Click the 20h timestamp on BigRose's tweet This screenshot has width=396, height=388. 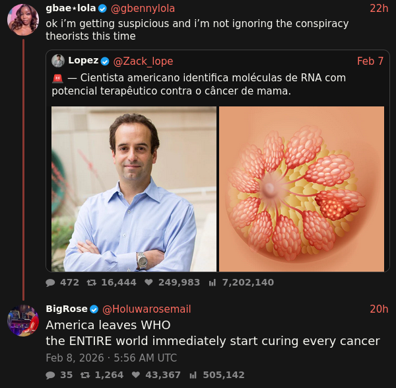point(379,309)
